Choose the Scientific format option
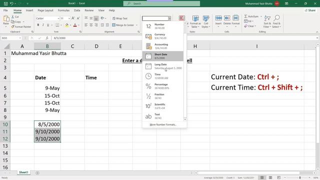 [162, 106]
